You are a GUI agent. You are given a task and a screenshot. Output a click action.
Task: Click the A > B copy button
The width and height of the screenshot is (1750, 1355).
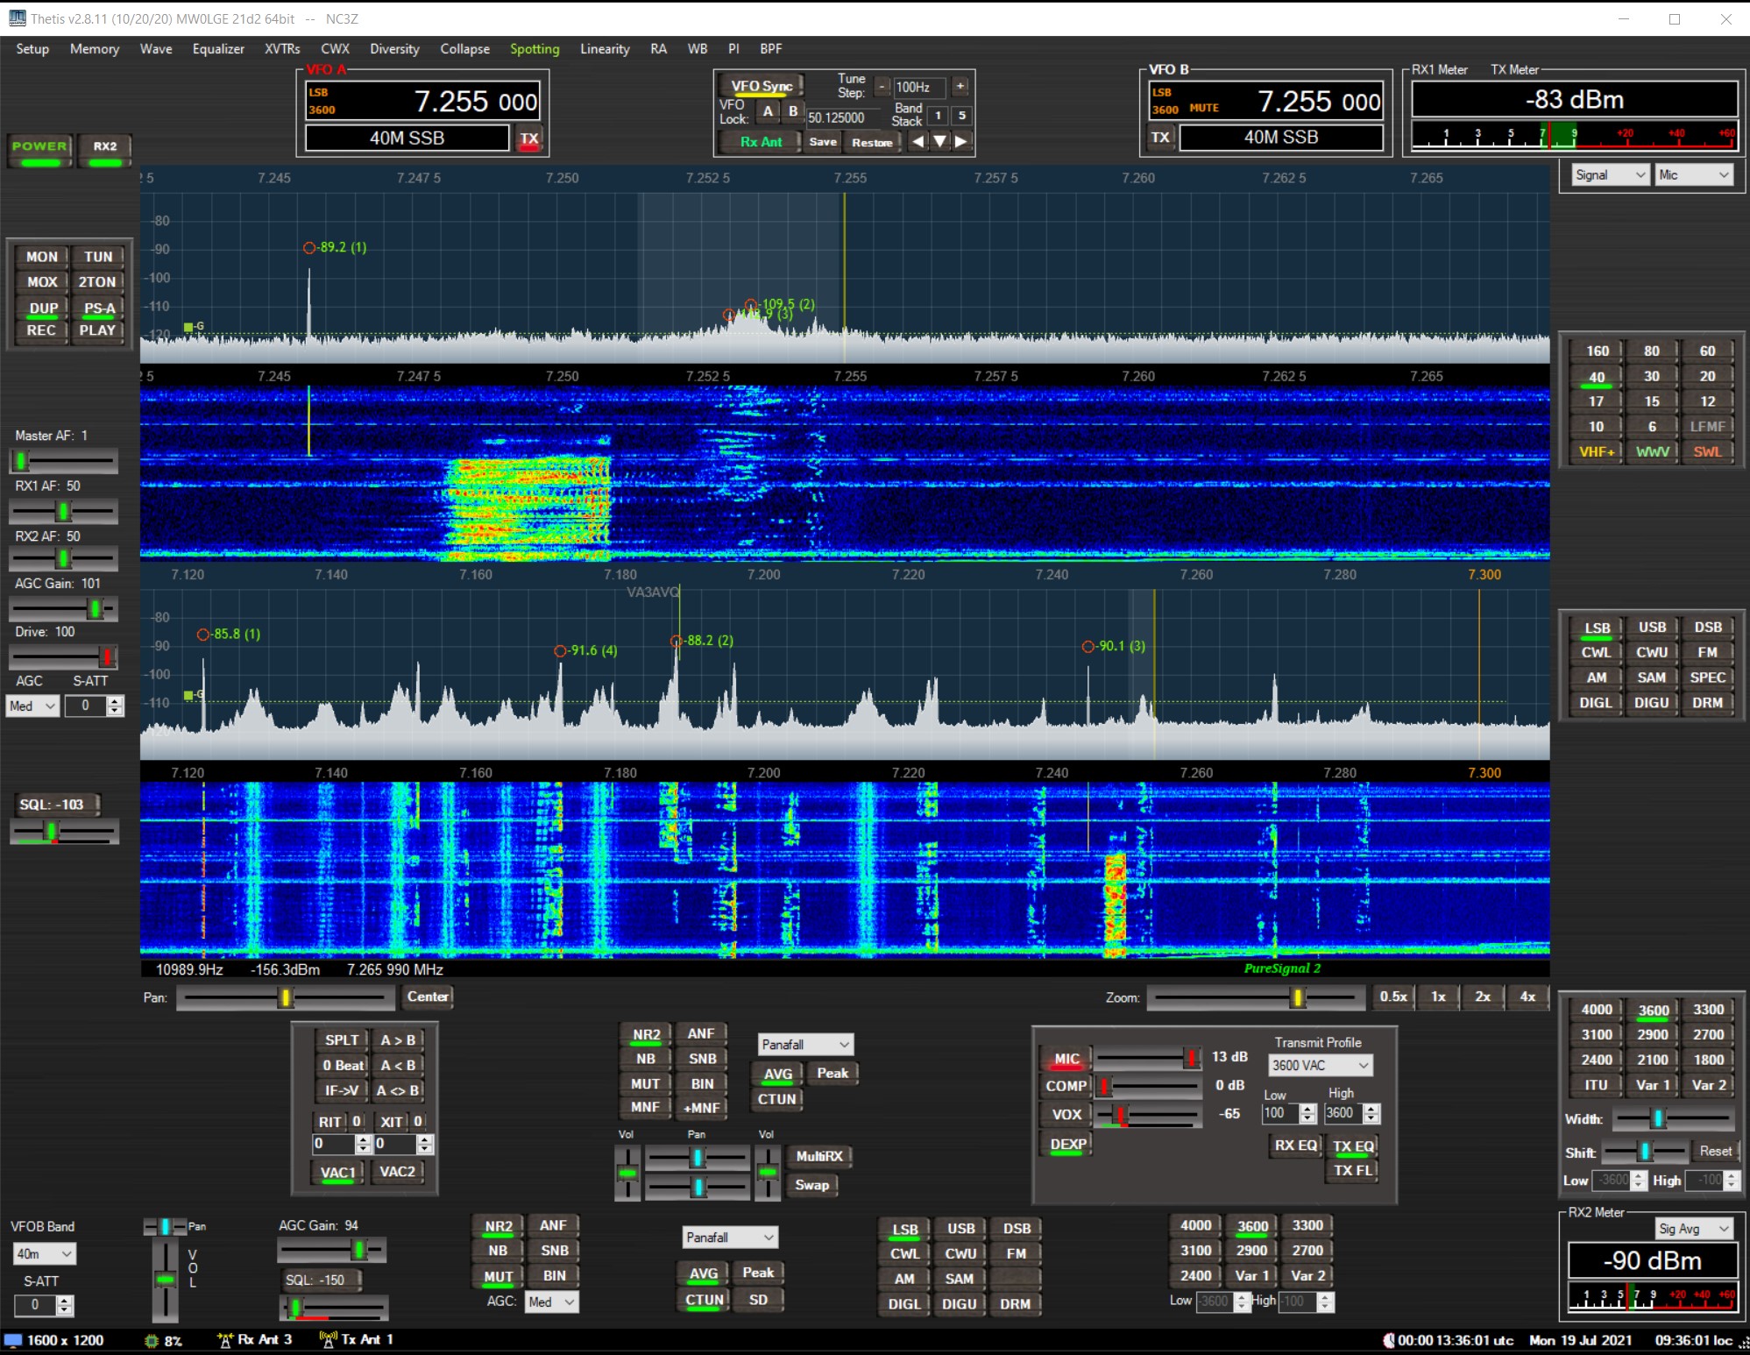pyautogui.click(x=397, y=1040)
